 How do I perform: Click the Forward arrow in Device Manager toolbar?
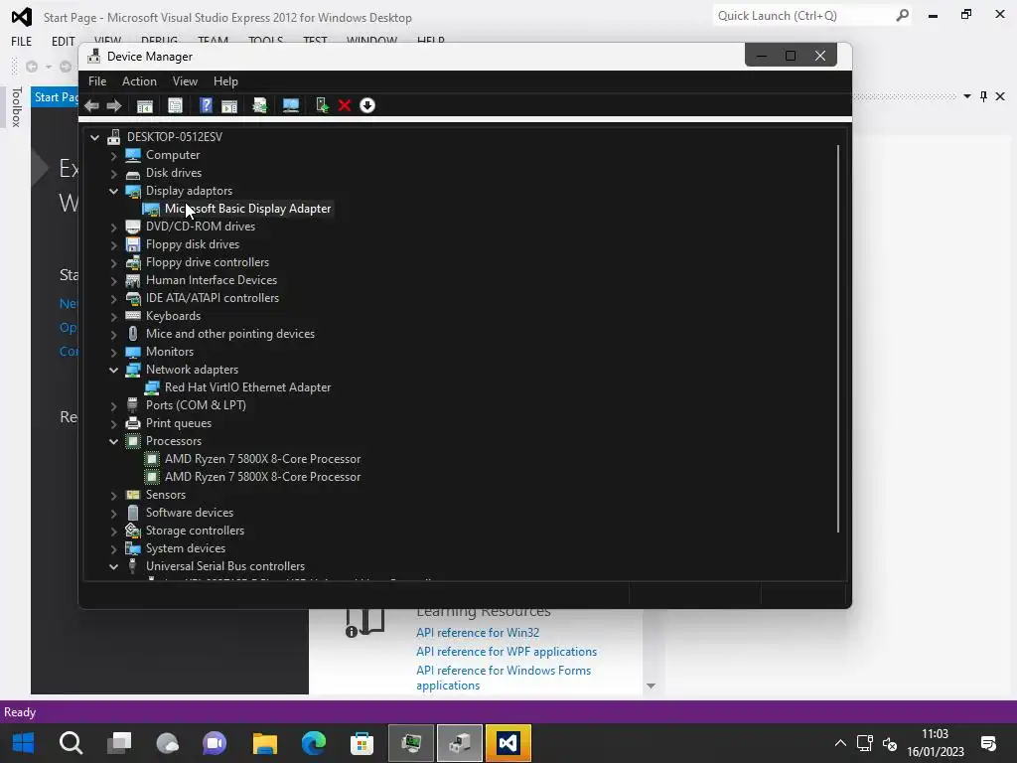(x=114, y=105)
